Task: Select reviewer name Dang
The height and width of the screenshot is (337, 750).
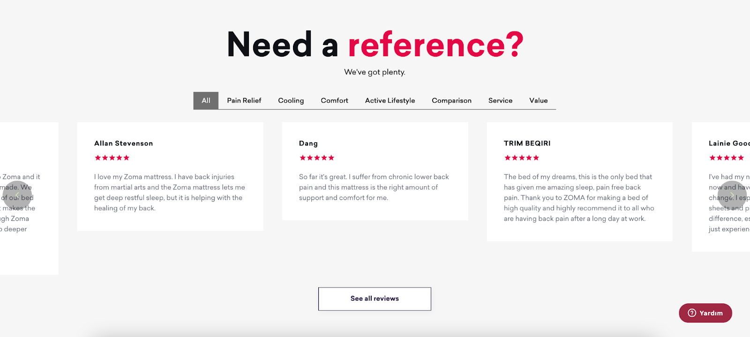Action: 308,144
